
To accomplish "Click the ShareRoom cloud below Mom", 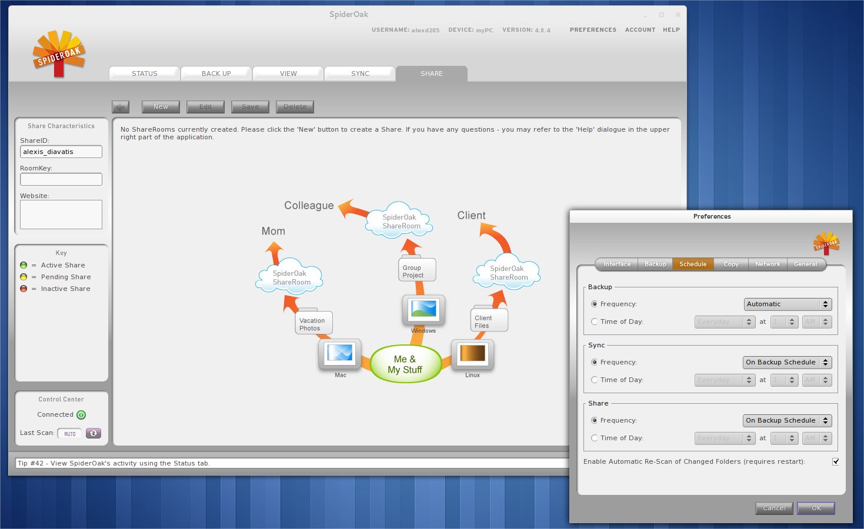I will [x=291, y=277].
